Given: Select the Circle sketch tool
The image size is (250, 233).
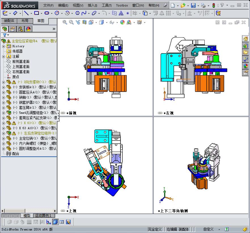Looking at the screenshot, I should pos(57,13).
